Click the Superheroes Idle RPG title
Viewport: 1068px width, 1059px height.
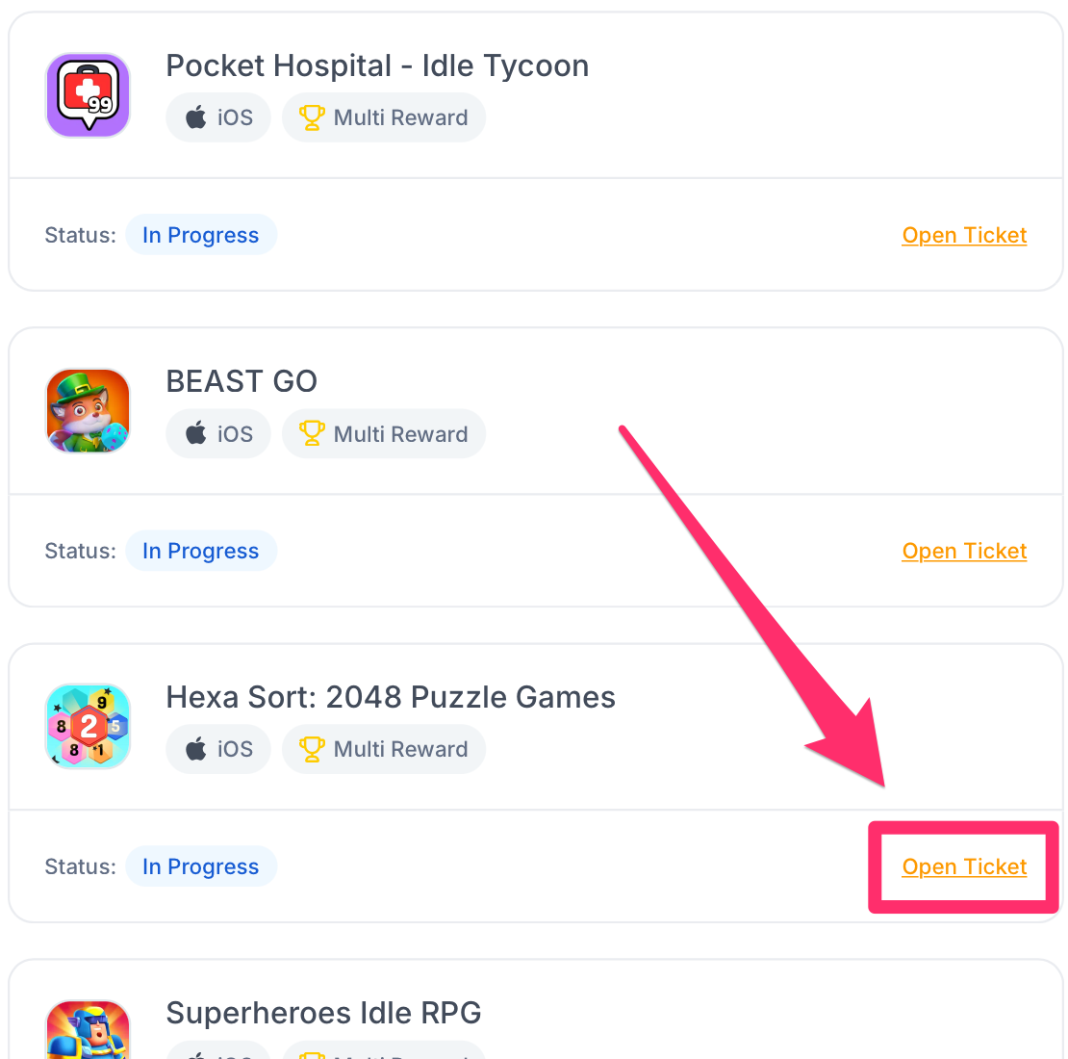coord(323,1013)
